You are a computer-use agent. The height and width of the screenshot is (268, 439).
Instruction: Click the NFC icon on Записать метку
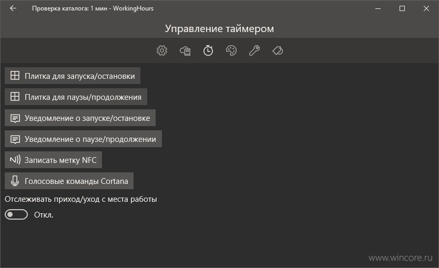coord(15,160)
